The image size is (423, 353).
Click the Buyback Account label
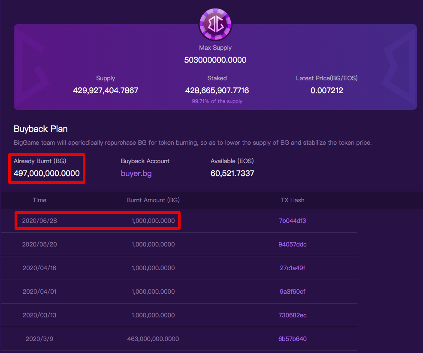click(145, 161)
